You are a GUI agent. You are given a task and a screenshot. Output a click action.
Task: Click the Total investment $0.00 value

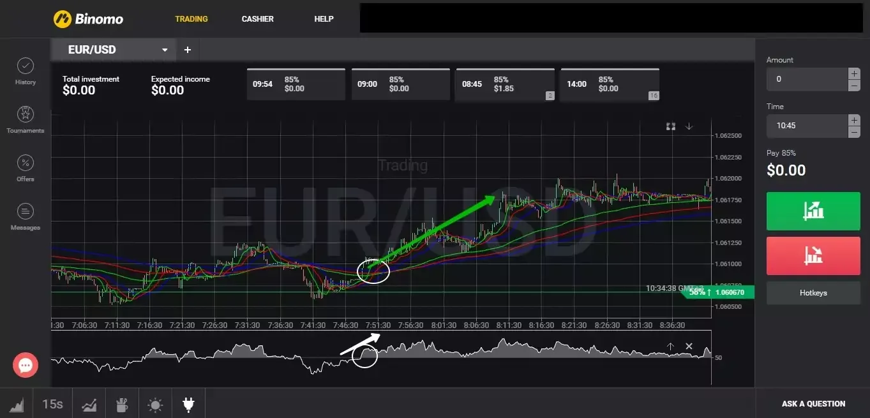click(x=79, y=91)
